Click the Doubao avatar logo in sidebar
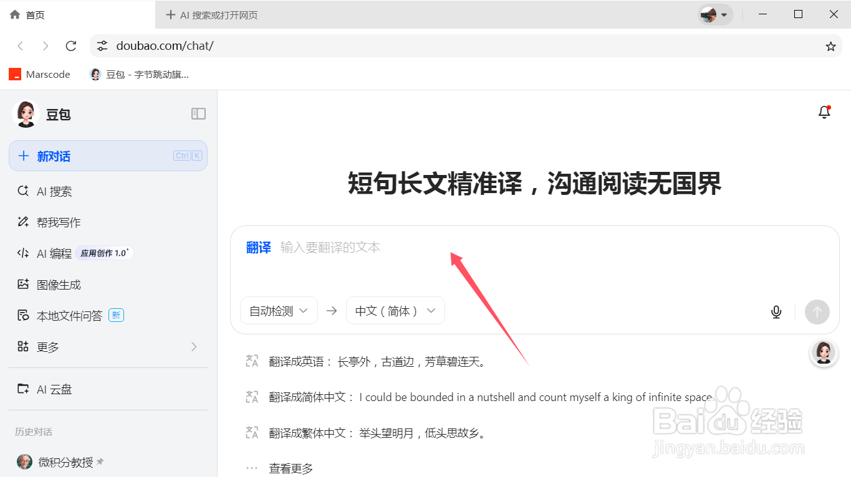 click(26, 114)
